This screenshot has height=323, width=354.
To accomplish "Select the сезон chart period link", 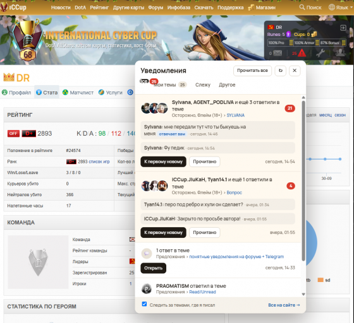I will (340, 115).
